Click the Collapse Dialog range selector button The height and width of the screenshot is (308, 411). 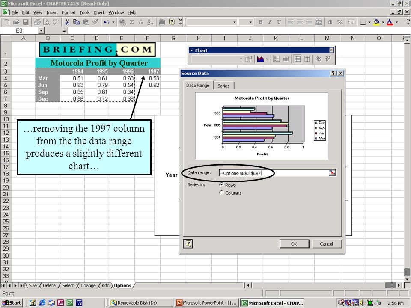pyautogui.click(x=332, y=173)
